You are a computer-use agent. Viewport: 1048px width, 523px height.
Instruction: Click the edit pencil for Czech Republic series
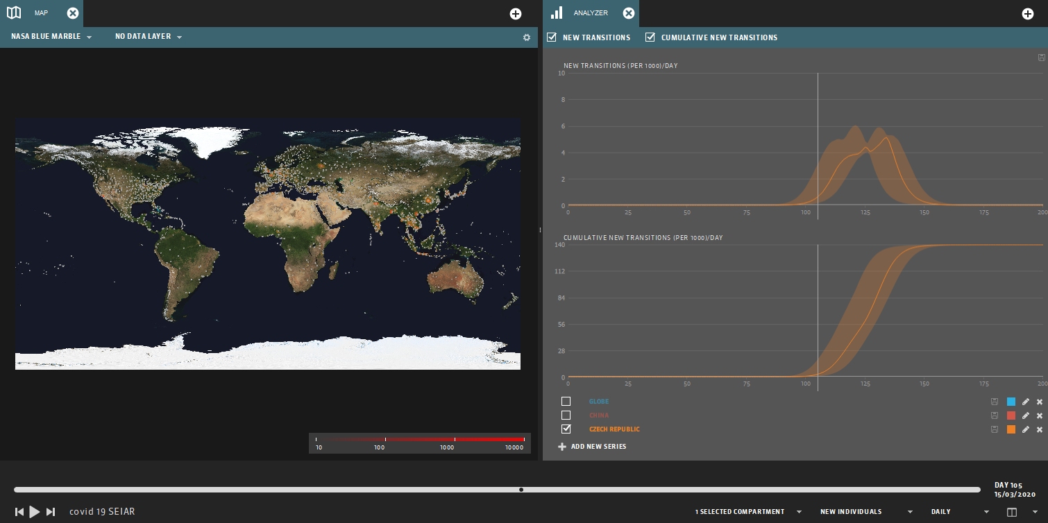1026,429
